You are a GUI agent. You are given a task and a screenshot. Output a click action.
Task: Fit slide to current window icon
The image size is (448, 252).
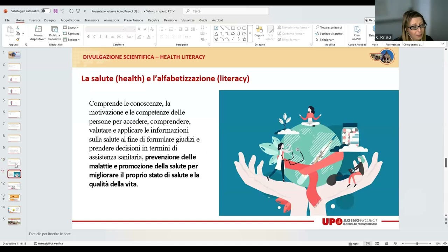click(x=445, y=244)
